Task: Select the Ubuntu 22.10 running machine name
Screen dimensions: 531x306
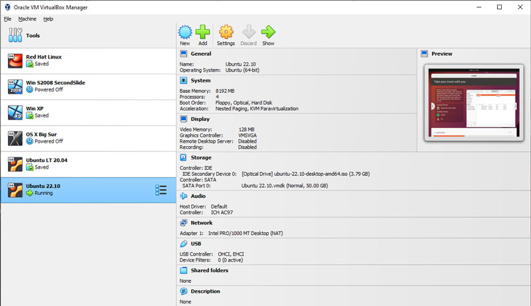Action: pos(43,186)
